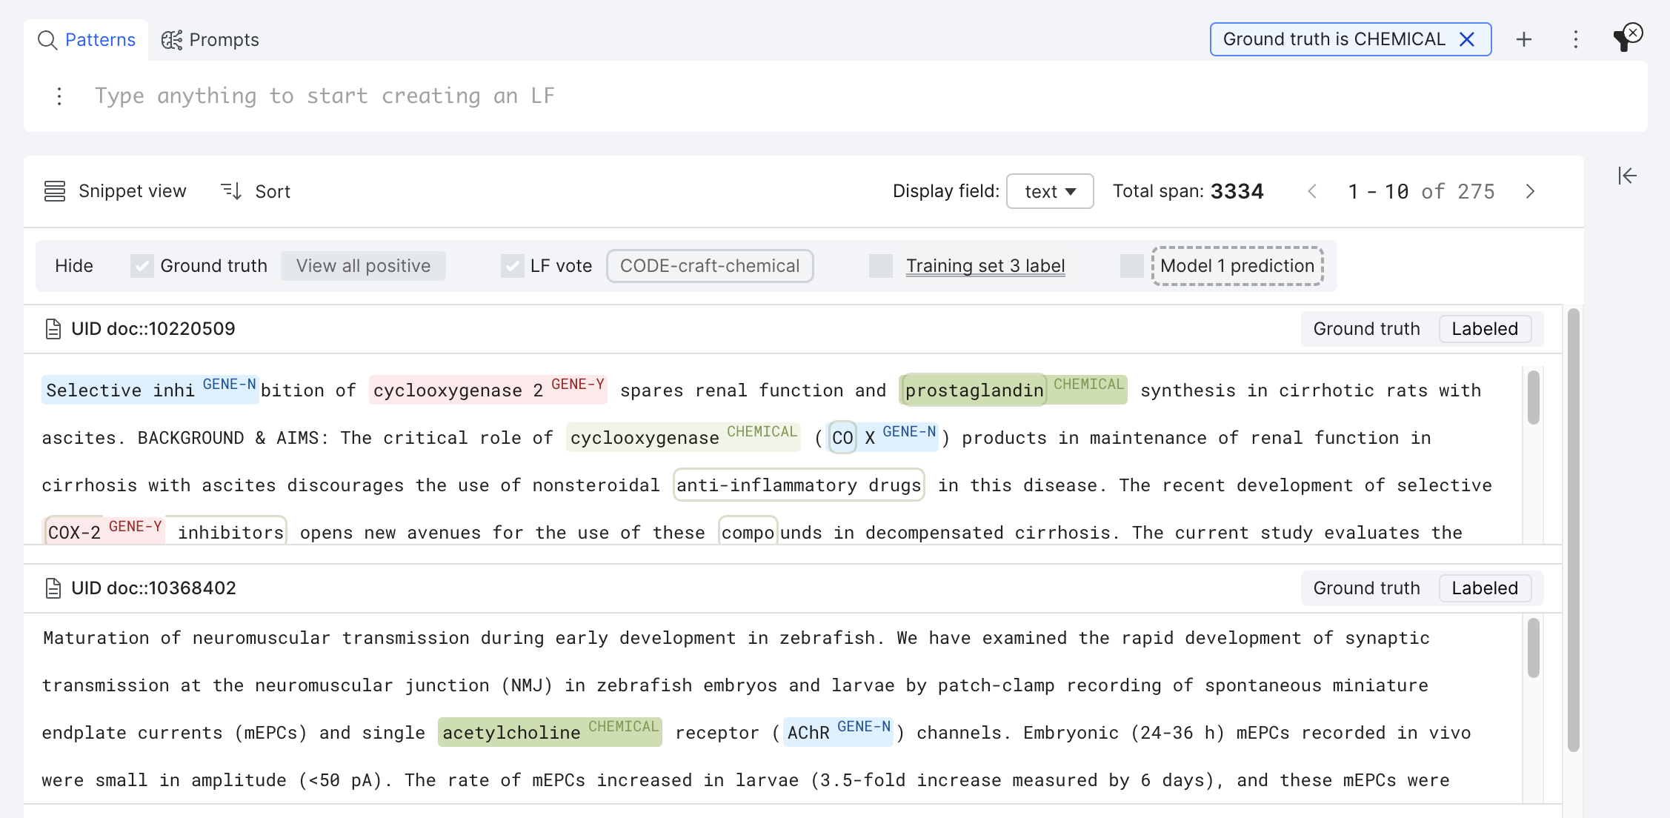Open UID doc::10368402 title

tap(153, 588)
